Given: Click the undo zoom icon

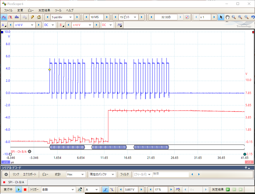Looking at the screenshot, I should [253, 17].
